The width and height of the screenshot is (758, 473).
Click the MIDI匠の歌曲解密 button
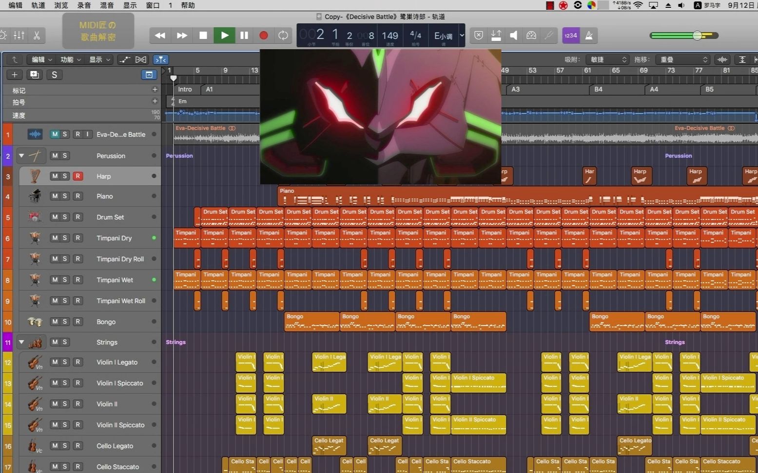tap(98, 31)
